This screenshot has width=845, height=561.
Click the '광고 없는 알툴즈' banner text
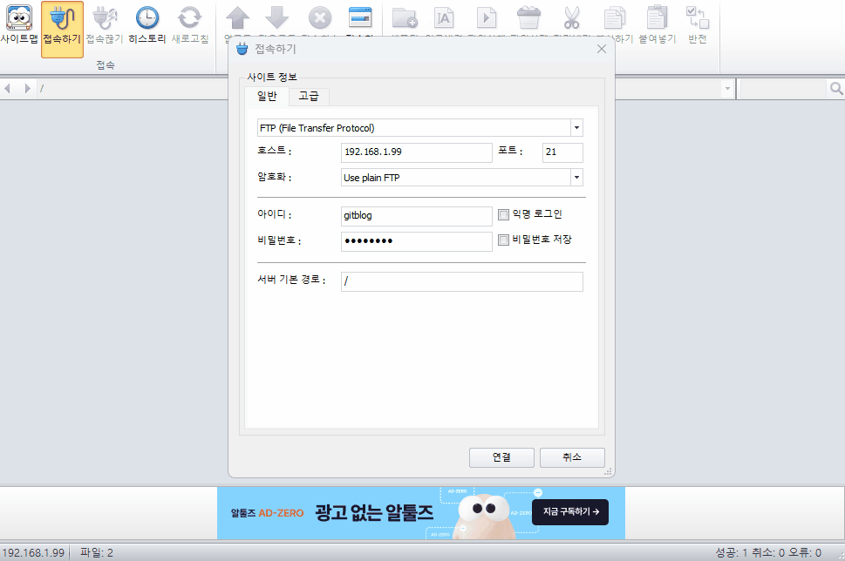tap(374, 512)
